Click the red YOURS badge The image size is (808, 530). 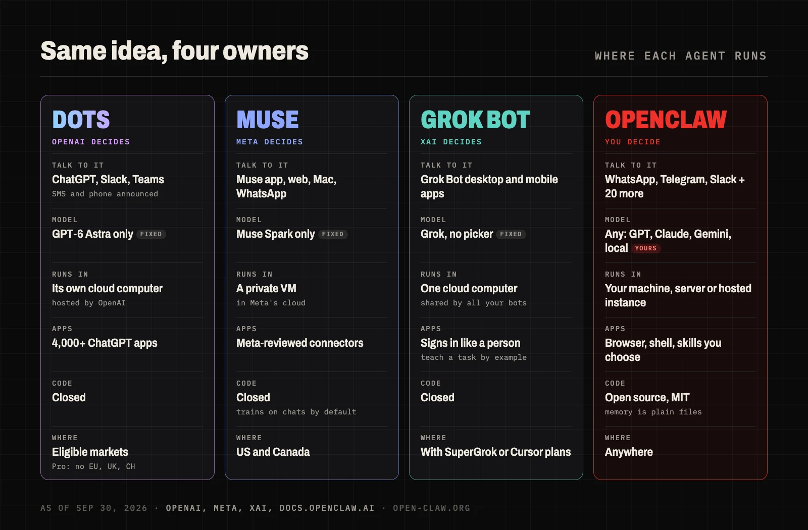646,248
